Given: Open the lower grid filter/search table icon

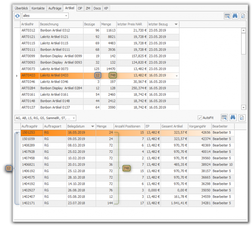Looking at the screenshot, I should tap(224, 118).
